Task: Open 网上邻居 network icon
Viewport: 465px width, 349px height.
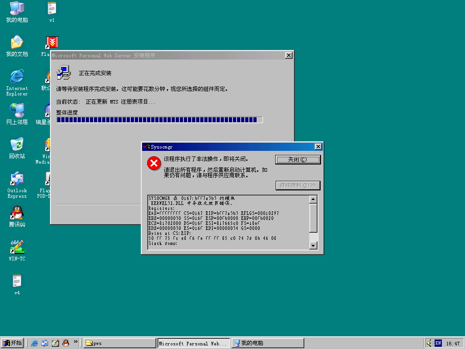Action: (17, 114)
